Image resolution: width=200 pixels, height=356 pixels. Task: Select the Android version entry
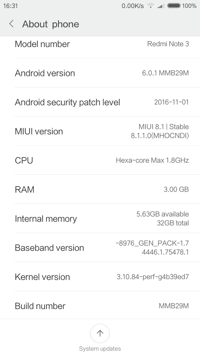click(x=100, y=73)
